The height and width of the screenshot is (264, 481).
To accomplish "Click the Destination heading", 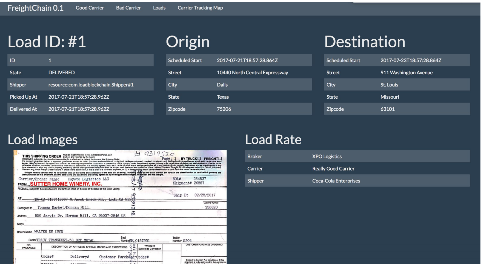I will coord(365,42).
